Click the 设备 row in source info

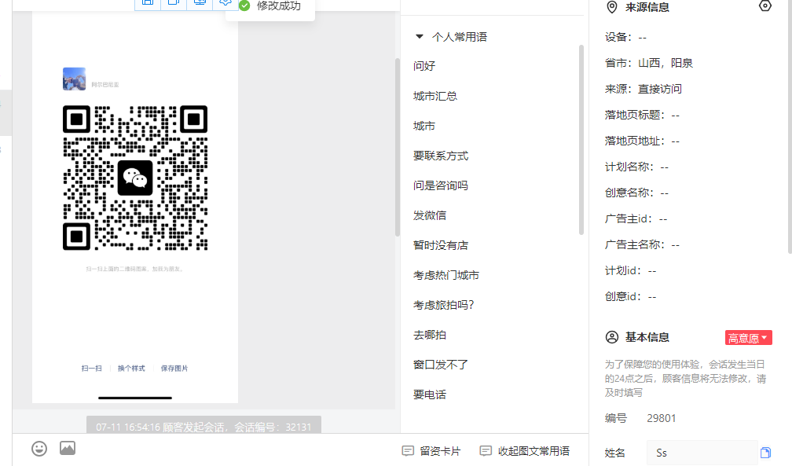click(x=625, y=37)
